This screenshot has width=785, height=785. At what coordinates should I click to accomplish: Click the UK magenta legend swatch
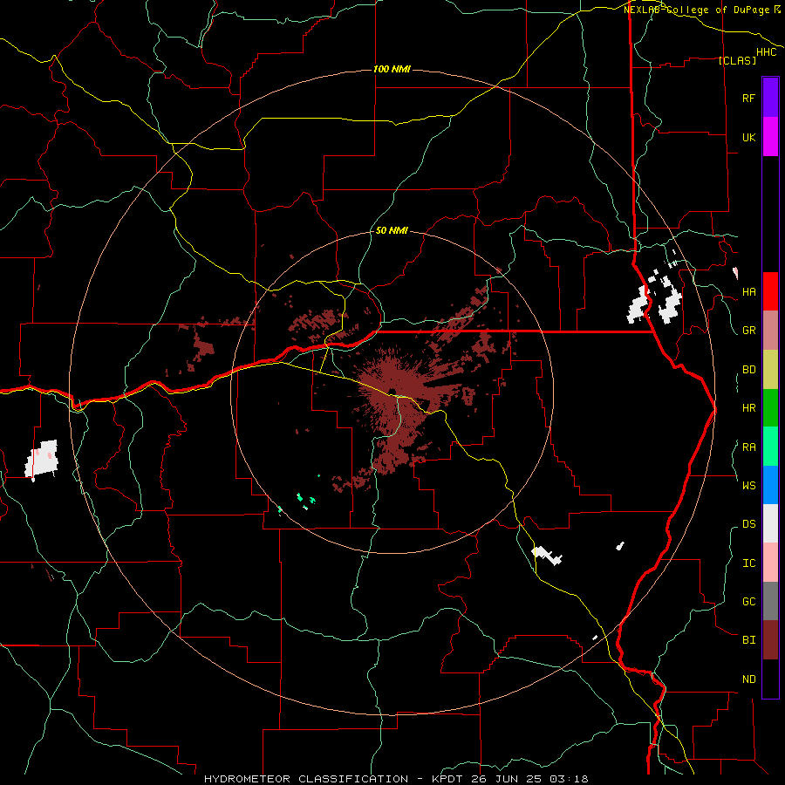point(770,137)
